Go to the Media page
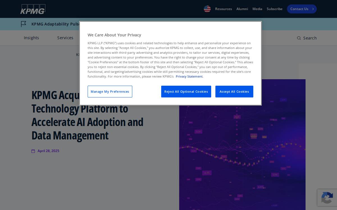This screenshot has height=210, width=337. coord(257,9)
